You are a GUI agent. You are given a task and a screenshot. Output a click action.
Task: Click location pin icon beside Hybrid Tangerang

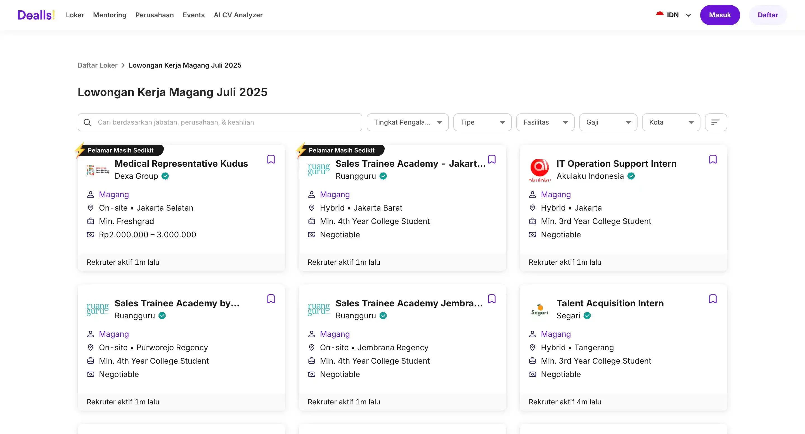click(532, 347)
